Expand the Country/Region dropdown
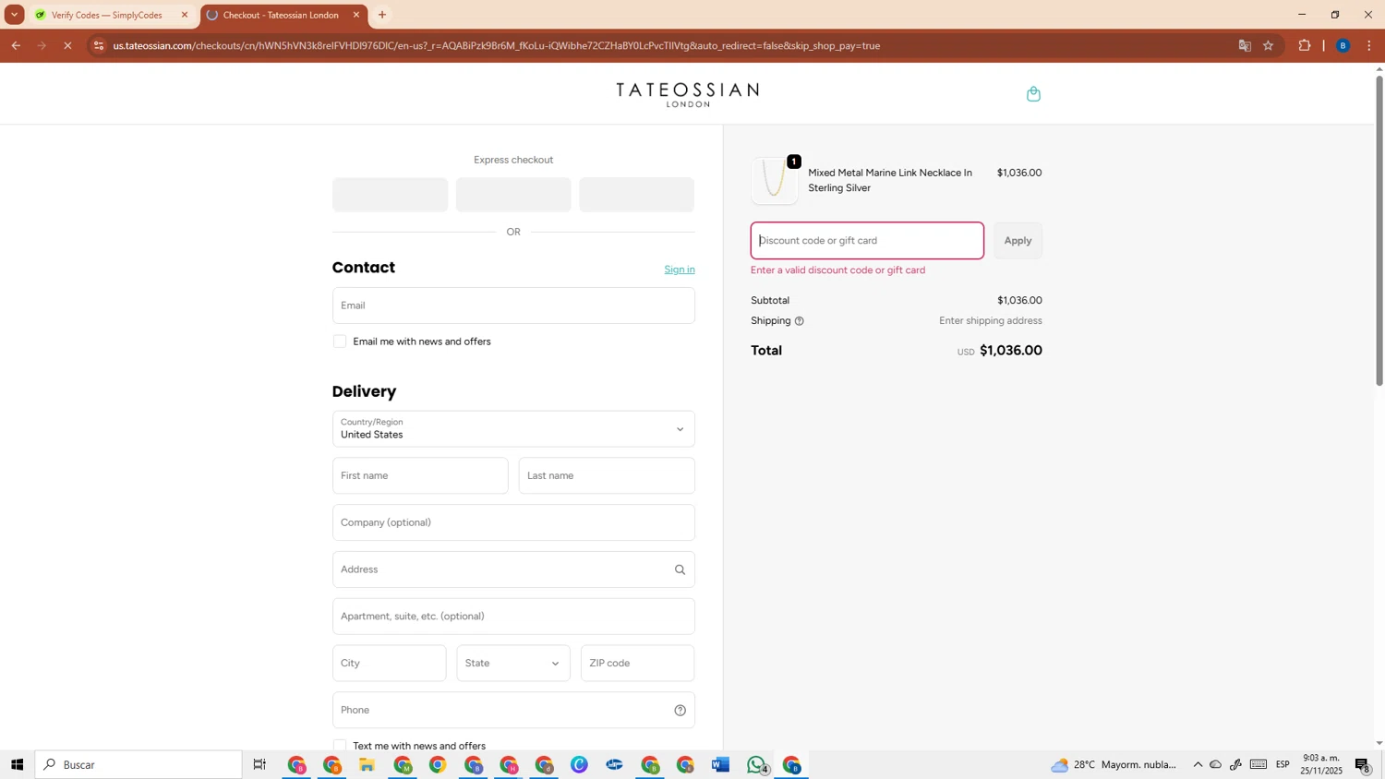1385x779 pixels. 513,429
